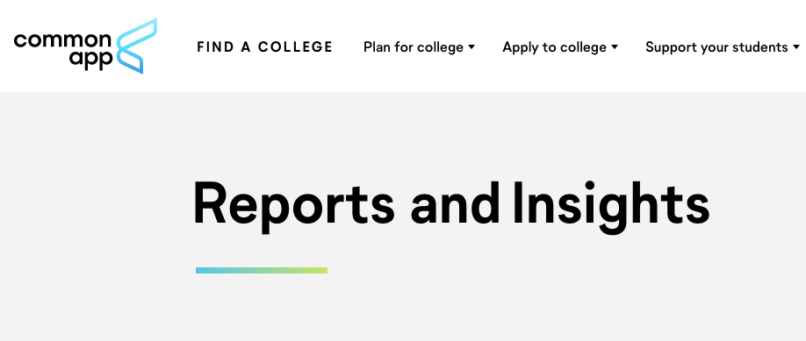This screenshot has height=341, width=806.
Task: Select the word 'COLLEGE' in Find a College link
Action: pos(296,47)
